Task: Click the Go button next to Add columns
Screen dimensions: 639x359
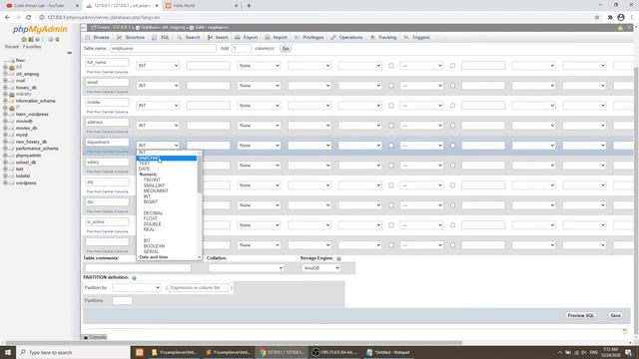Action: pyautogui.click(x=286, y=49)
